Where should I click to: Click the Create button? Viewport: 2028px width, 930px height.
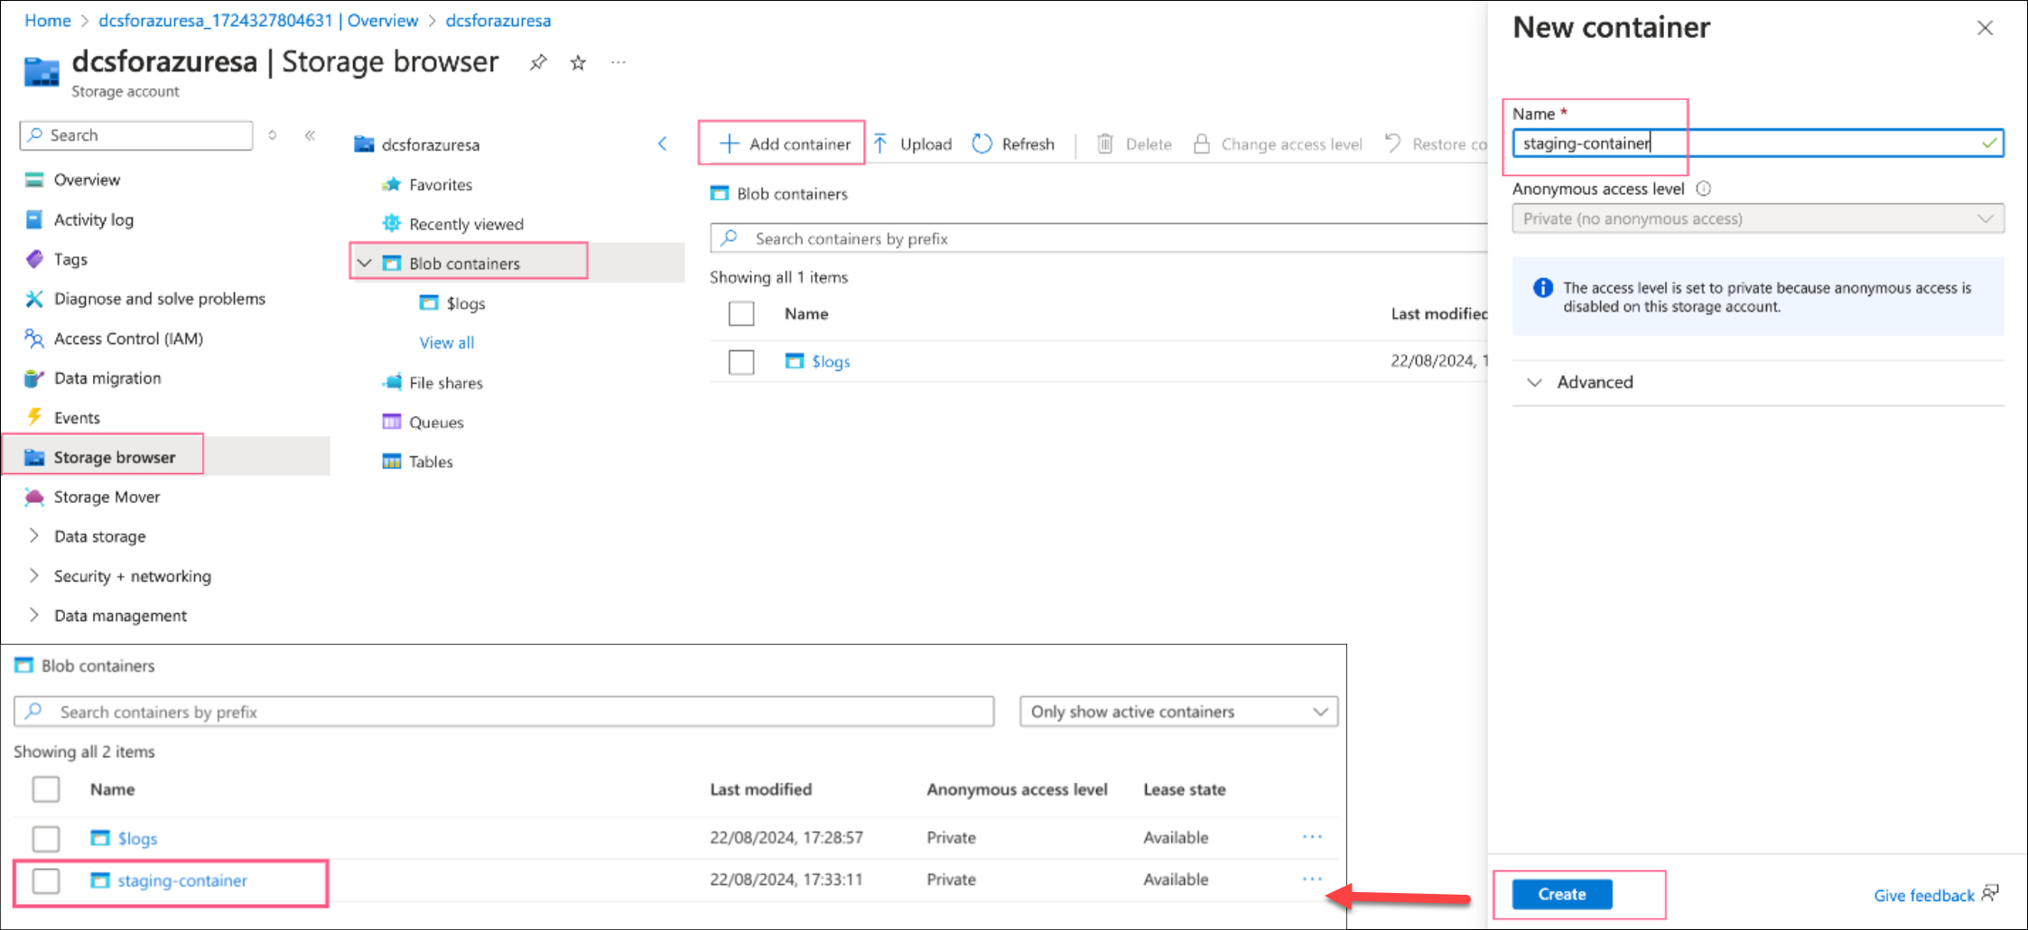pyautogui.click(x=1561, y=894)
